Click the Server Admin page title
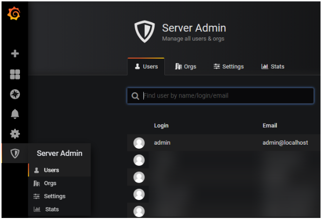Image resolution: width=321 pixels, height=219 pixels. pos(194,28)
